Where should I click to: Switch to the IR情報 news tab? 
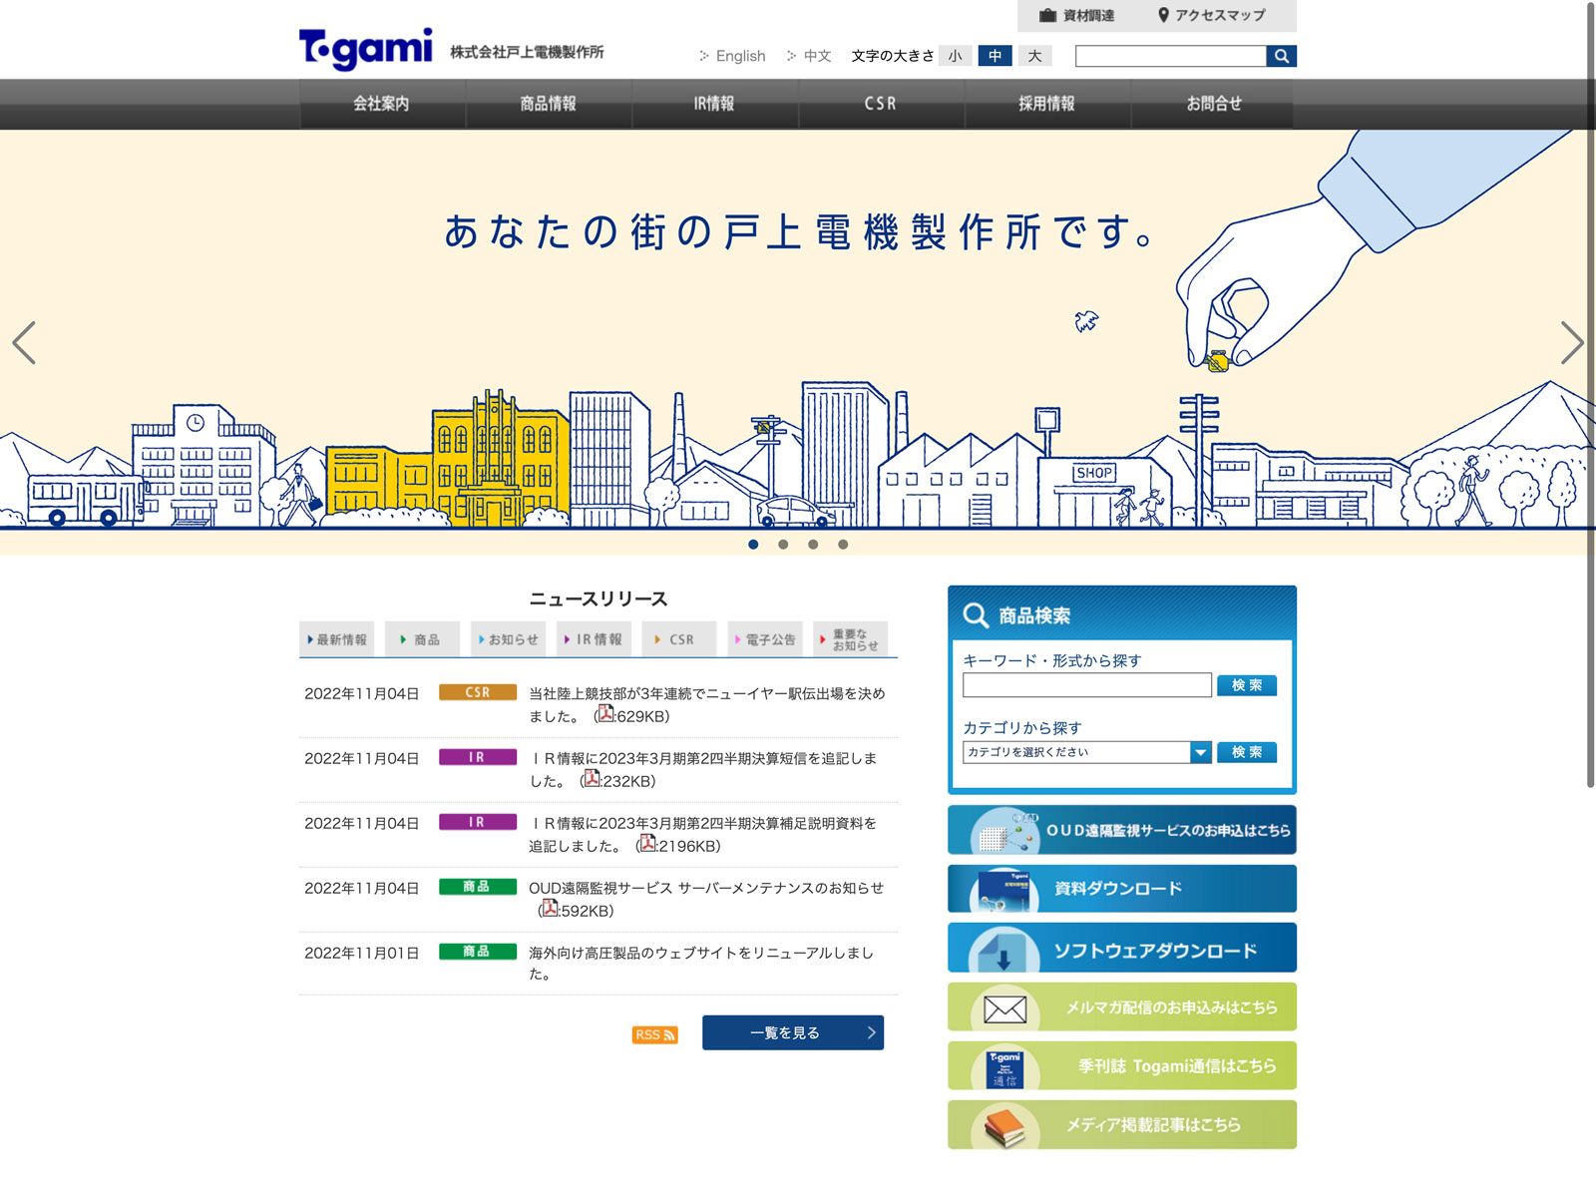point(594,639)
